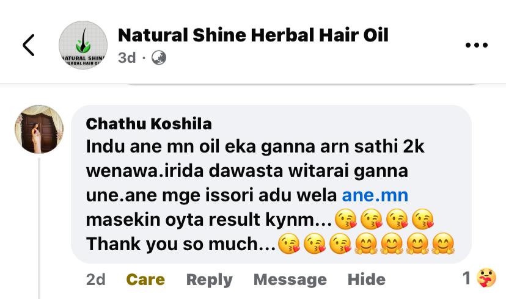Go back using the left arrow
Screen dimensions: 506x299
point(28,45)
